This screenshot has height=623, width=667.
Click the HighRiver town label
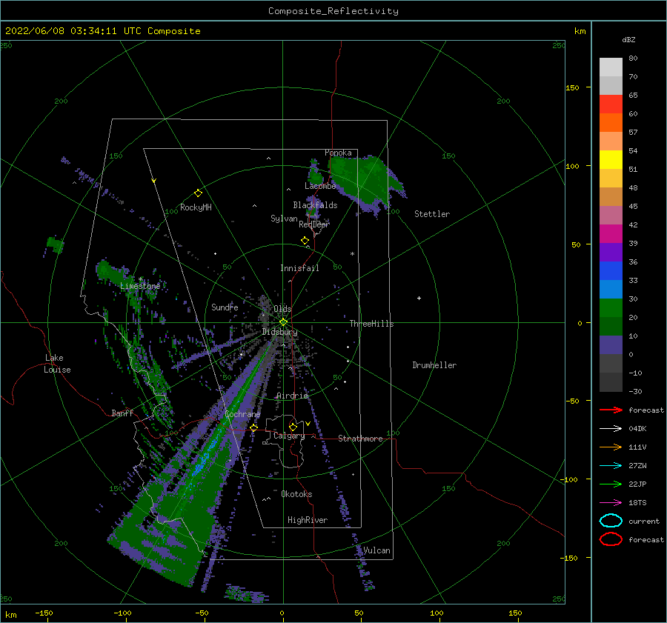pos(308,520)
